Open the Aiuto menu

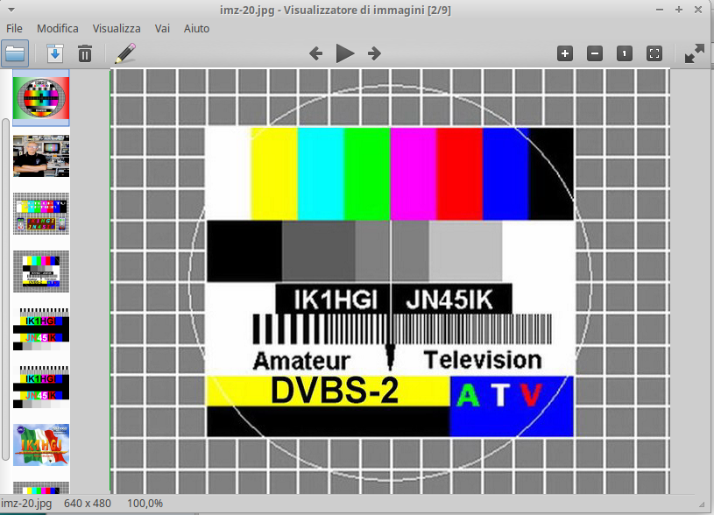197,28
